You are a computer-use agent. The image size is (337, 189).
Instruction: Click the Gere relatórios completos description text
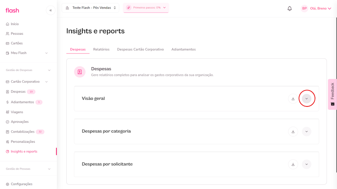pos(152,75)
